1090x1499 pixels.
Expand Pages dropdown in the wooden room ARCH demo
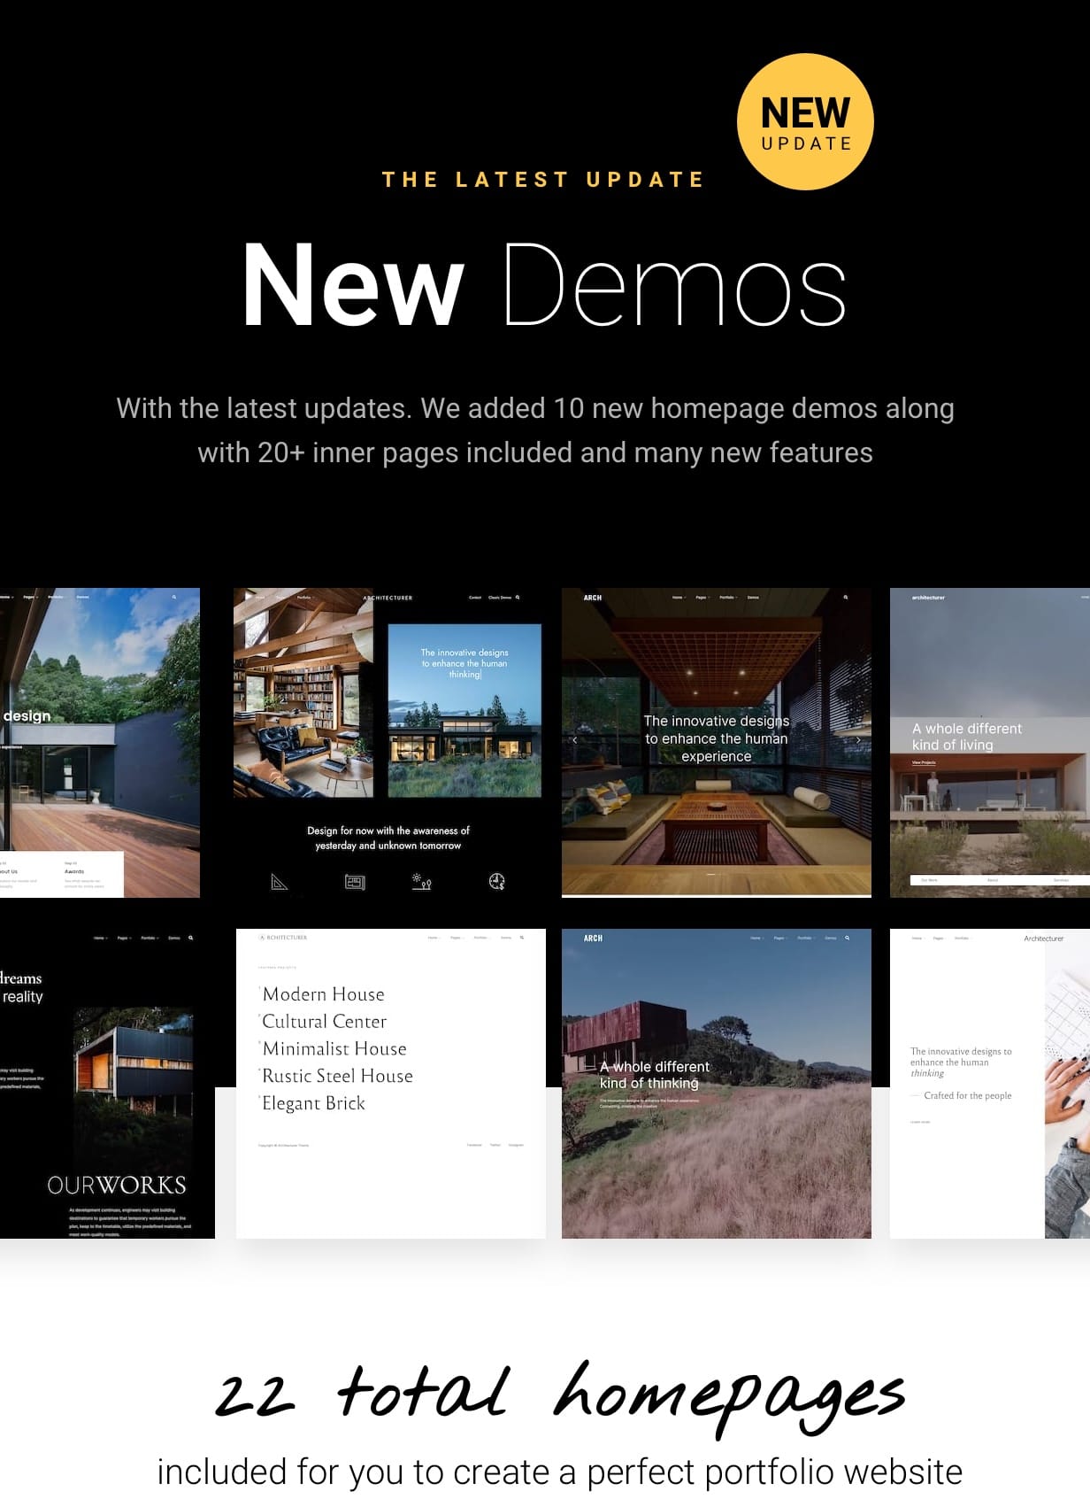[x=702, y=598]
